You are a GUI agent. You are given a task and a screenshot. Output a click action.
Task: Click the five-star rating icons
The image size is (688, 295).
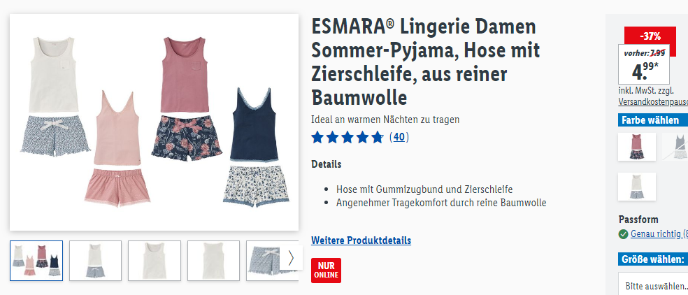pos(347,138)
